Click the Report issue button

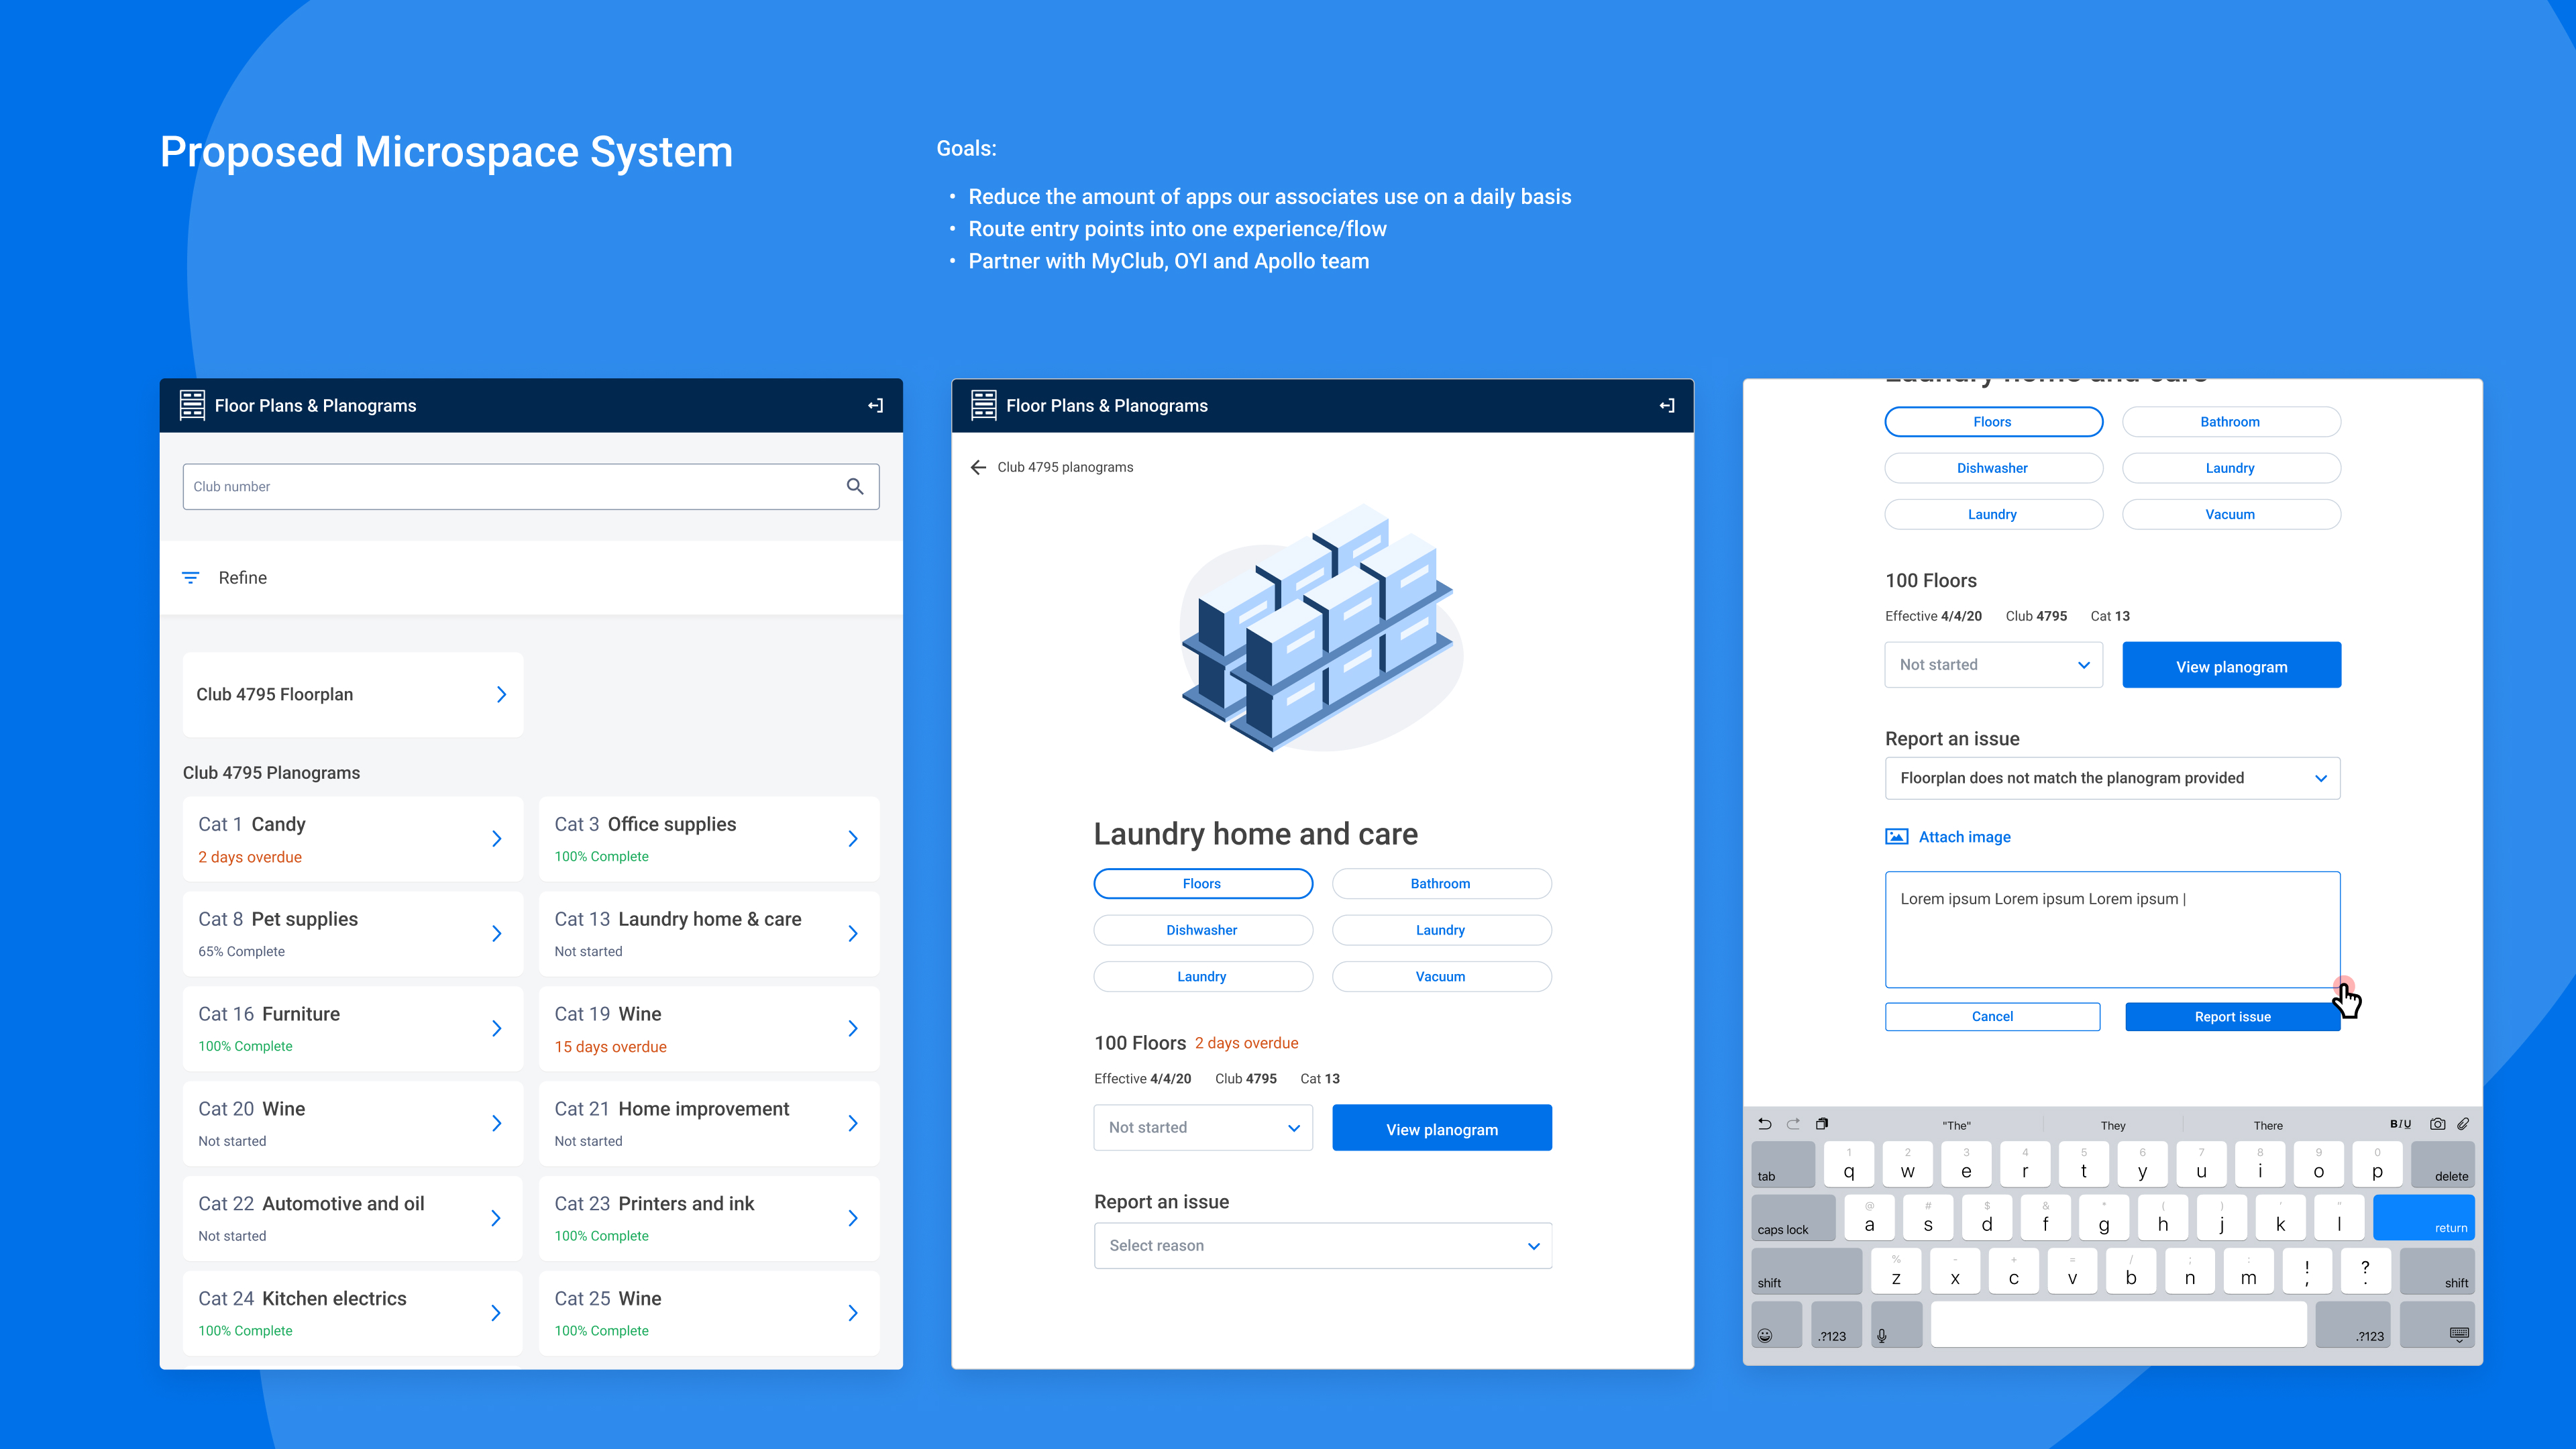tap(2232, 1017)
